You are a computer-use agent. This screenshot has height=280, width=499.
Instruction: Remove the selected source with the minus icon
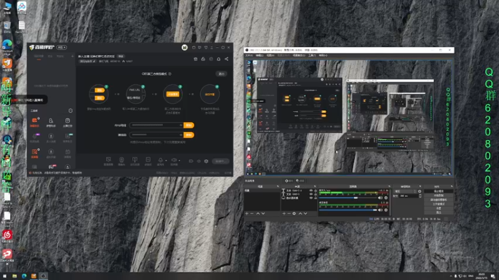tap(289, 213)
